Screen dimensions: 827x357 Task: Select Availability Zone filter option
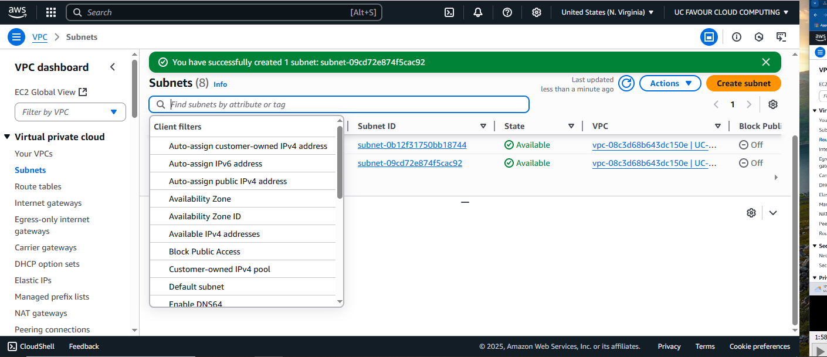[x=243, y=199]
